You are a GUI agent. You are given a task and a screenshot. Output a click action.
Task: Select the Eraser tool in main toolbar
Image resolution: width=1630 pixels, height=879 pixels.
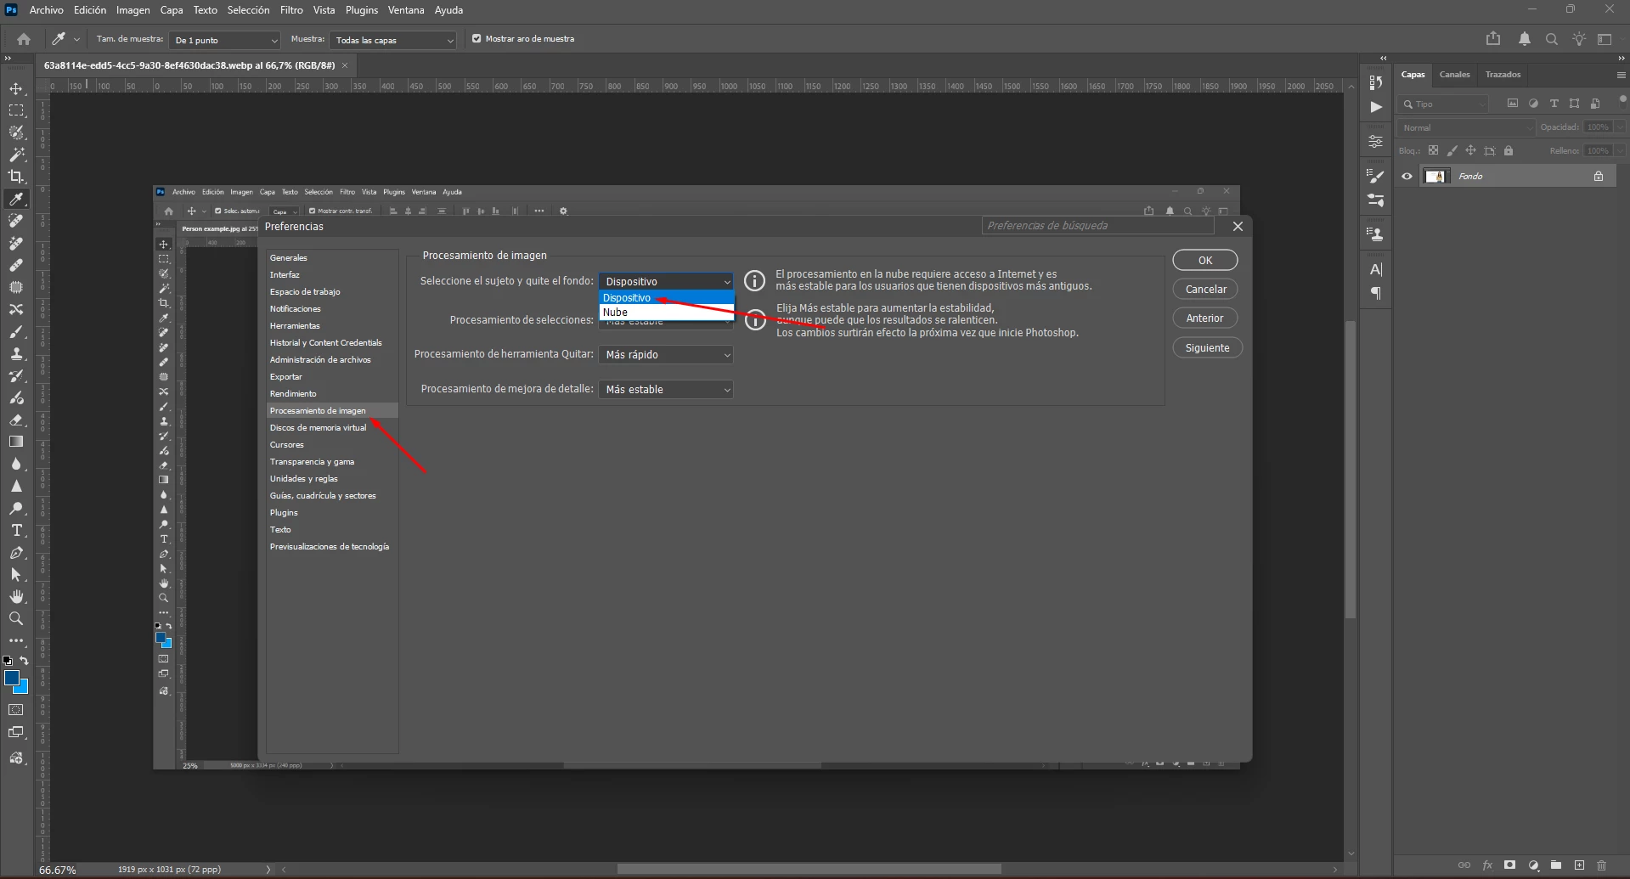point(16,420)
